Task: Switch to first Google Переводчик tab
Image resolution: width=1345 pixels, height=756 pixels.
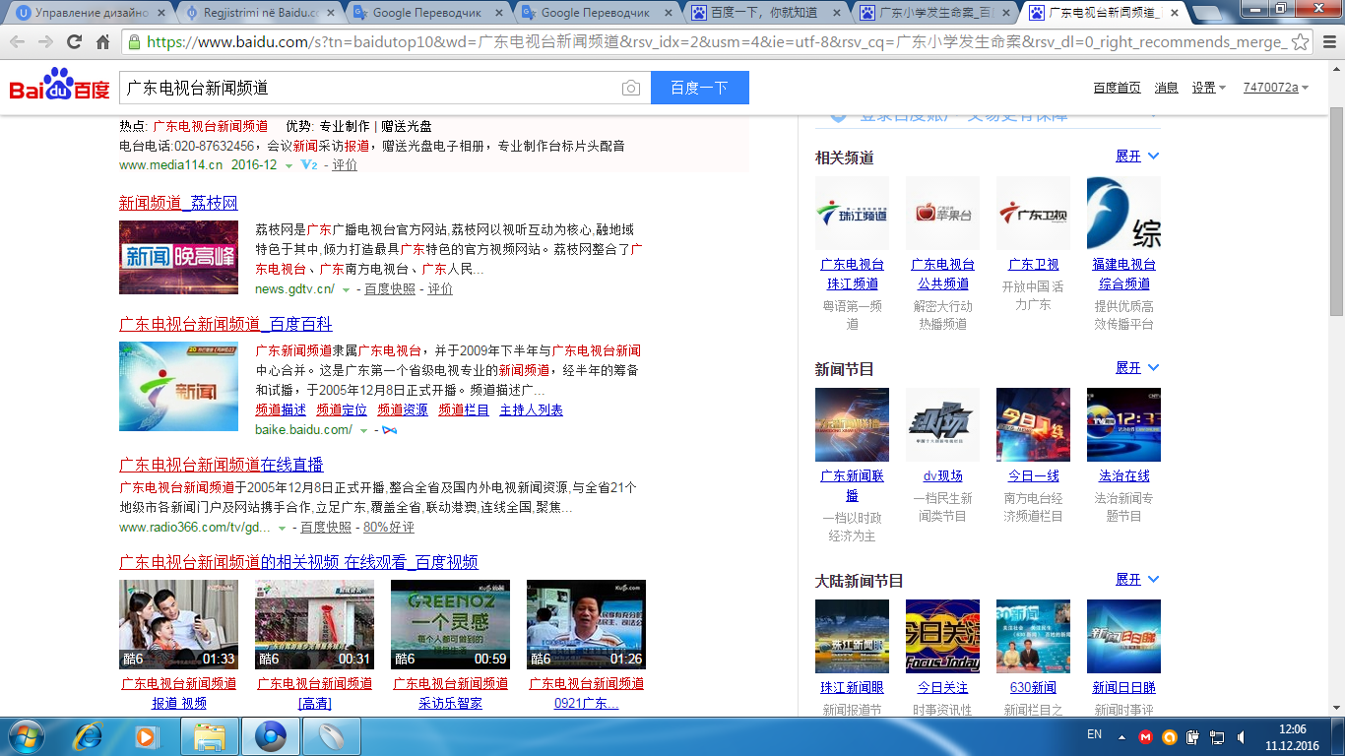Action: click(x=427, y=13)
